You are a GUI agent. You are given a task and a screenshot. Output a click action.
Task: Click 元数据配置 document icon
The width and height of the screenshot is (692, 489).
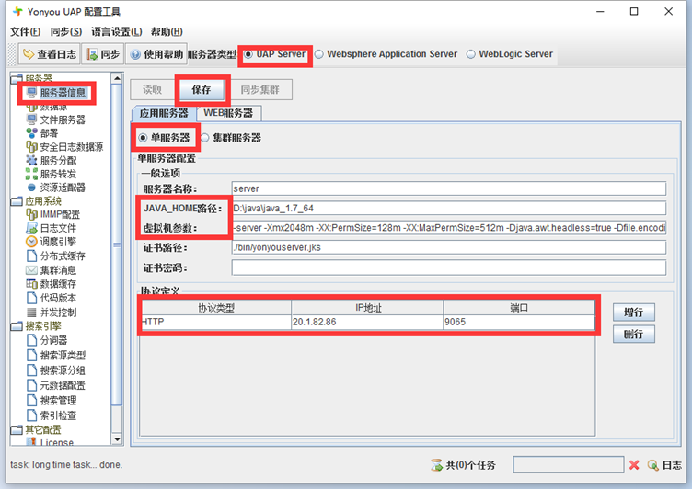[32, 385]
